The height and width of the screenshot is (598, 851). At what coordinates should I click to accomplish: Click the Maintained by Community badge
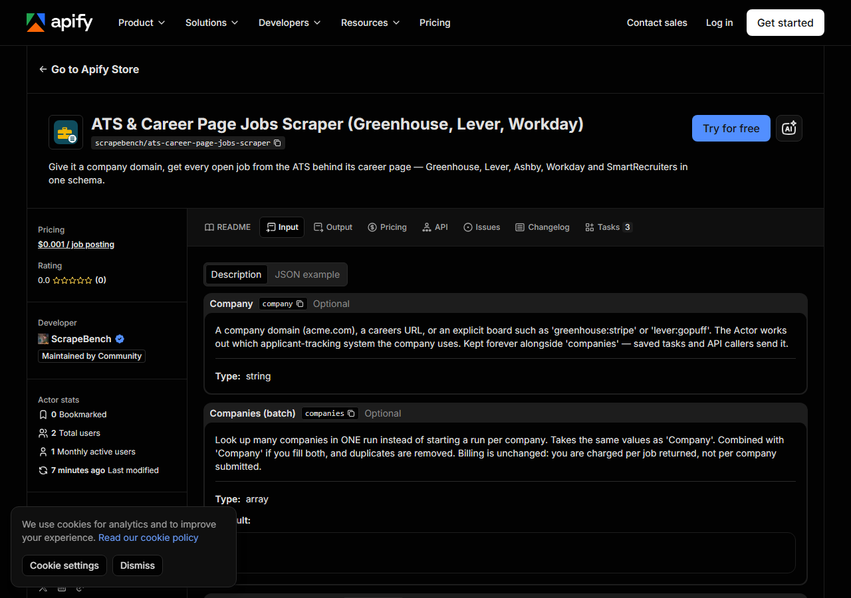pos(92,356)
